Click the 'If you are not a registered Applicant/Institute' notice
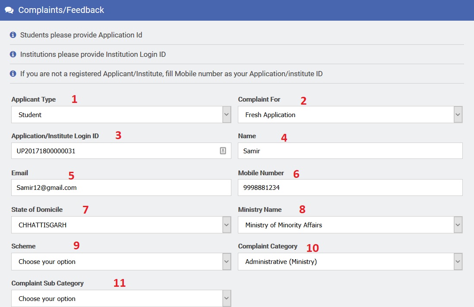 (171, 74)
